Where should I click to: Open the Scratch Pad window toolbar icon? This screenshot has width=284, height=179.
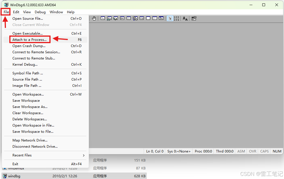[x=148, y=18]
